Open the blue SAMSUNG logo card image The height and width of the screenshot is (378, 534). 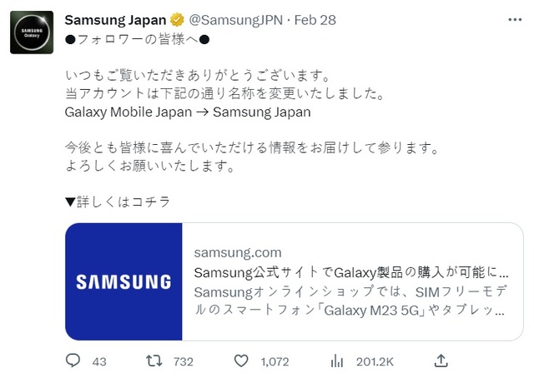pos(123,281)
